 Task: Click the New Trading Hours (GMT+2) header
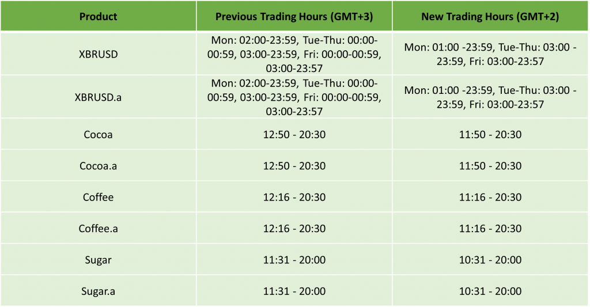coord(490,16)
